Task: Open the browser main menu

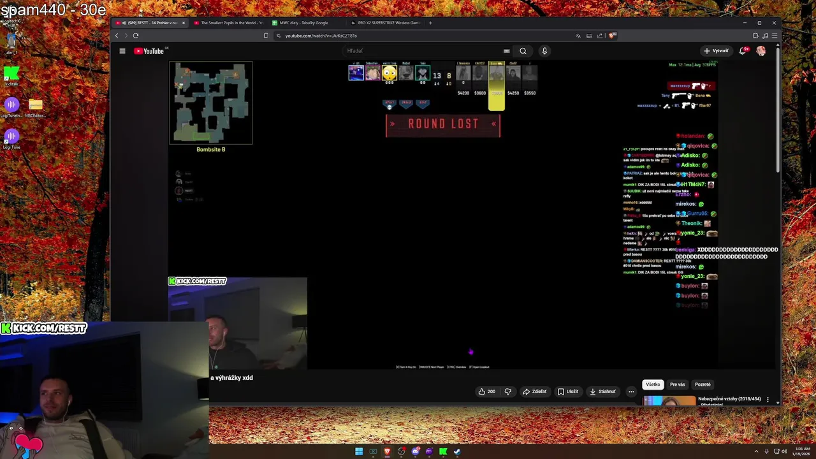Action: pyautogui.click(x=774, y=36)
